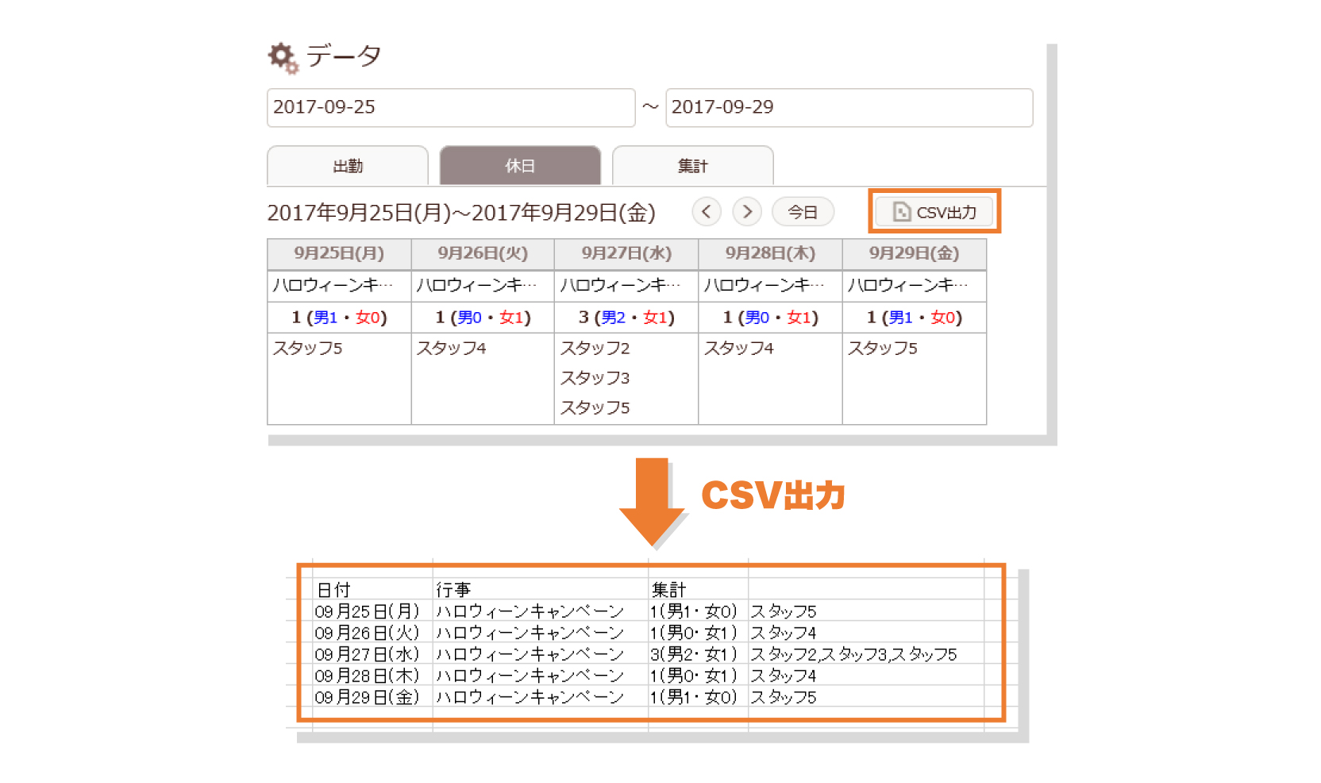Open the 集計 tab

coord(692,166)
